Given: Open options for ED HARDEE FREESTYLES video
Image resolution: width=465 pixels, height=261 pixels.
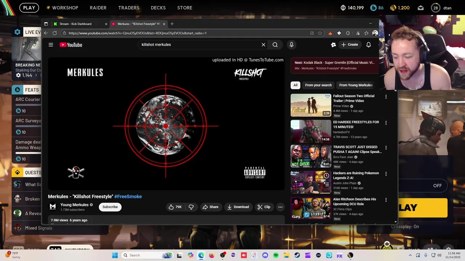Looking at the screenshot, I should pos(386,123).
